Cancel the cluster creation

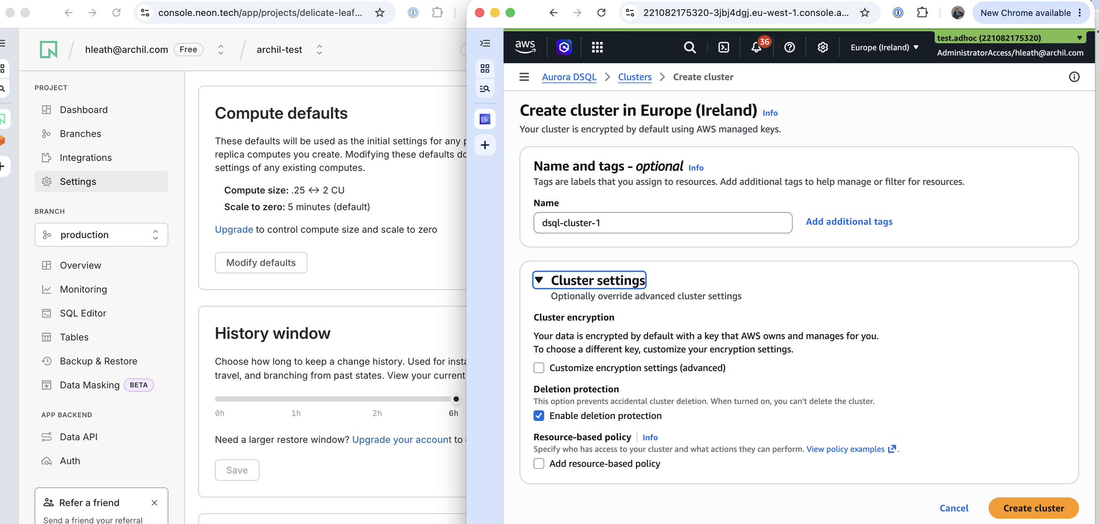(x=954, y=508)
